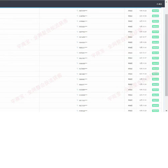Viewport: 168px width, 168px height.
Task: Select phone number 1895663****
Action: click(83, 79)
